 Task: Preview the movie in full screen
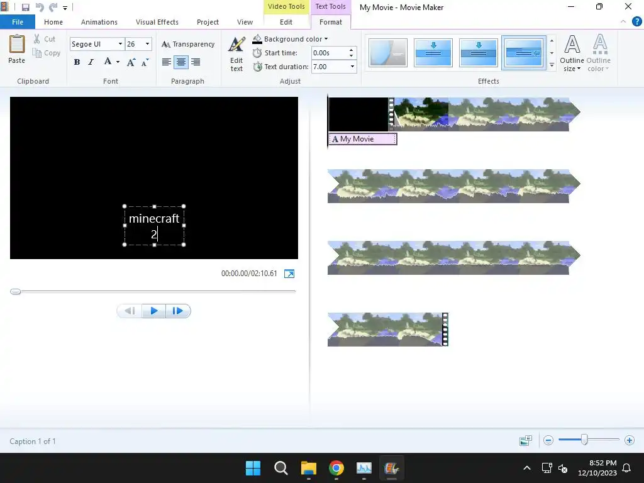coord(289,274)
